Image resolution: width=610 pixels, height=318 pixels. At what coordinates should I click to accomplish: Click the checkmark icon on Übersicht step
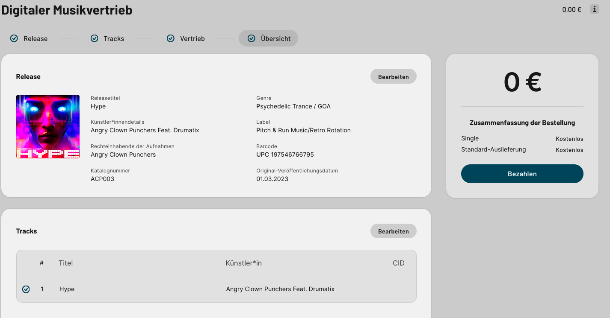tap(252, 38)
